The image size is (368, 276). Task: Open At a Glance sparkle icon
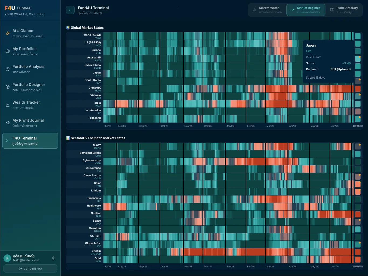pos(8,33)
